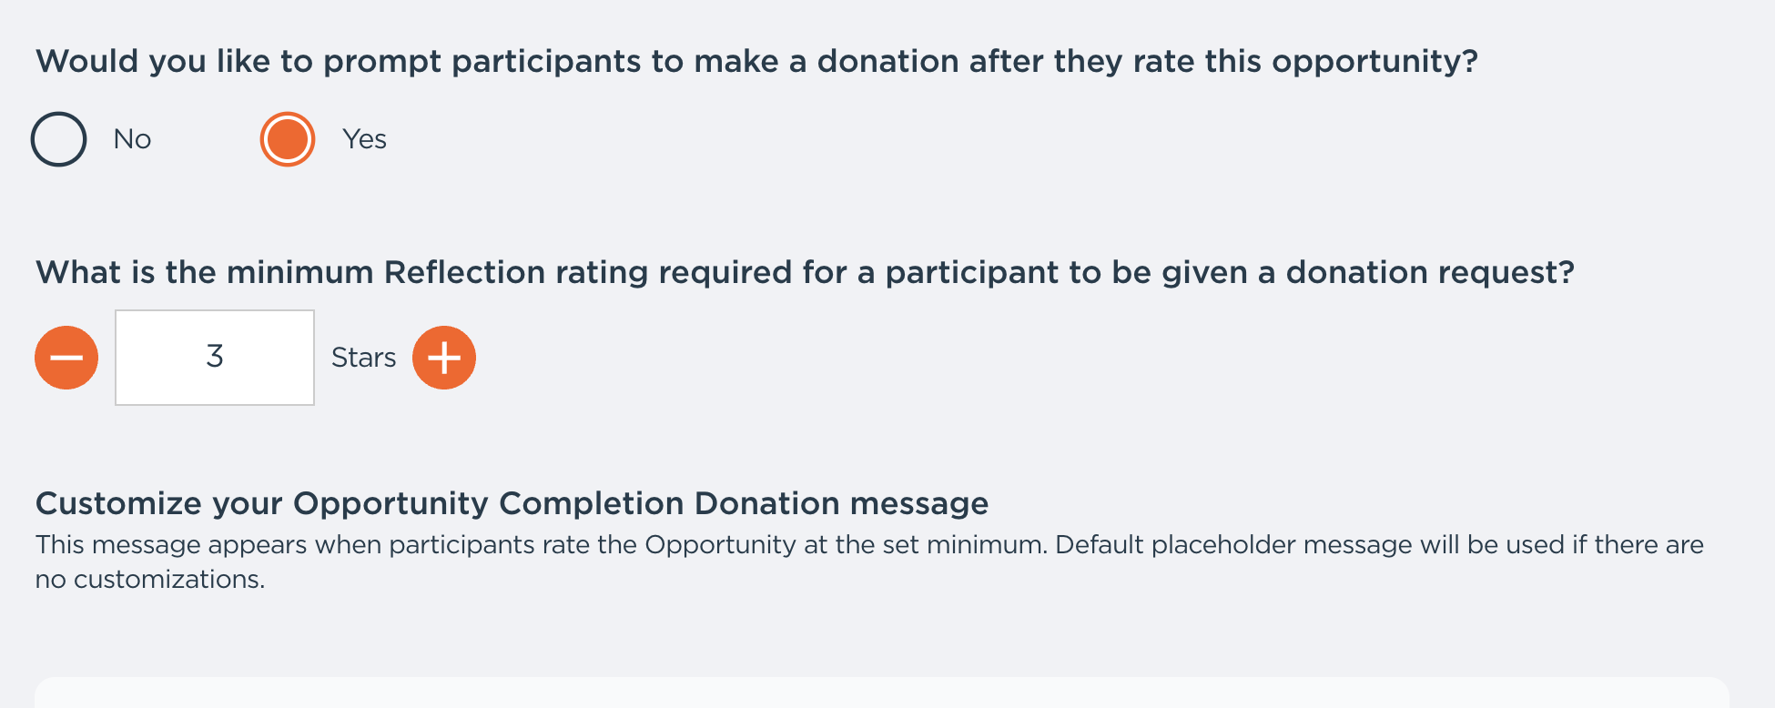
Task: Click the donation prompt question heading
Action: (756, 61)
